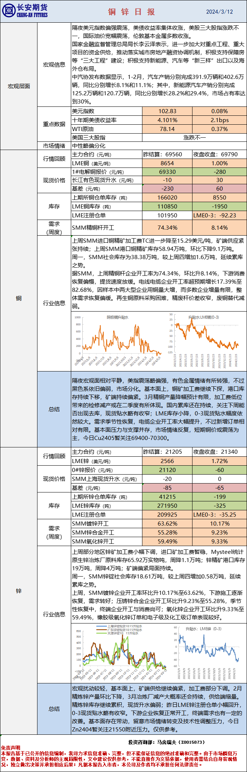Click the 166020 copper warrant inventory
Viewport: 247px width, 772px height.
[x=167, y=198]
